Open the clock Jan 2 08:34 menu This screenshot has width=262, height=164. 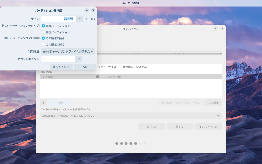pos(131,3)
